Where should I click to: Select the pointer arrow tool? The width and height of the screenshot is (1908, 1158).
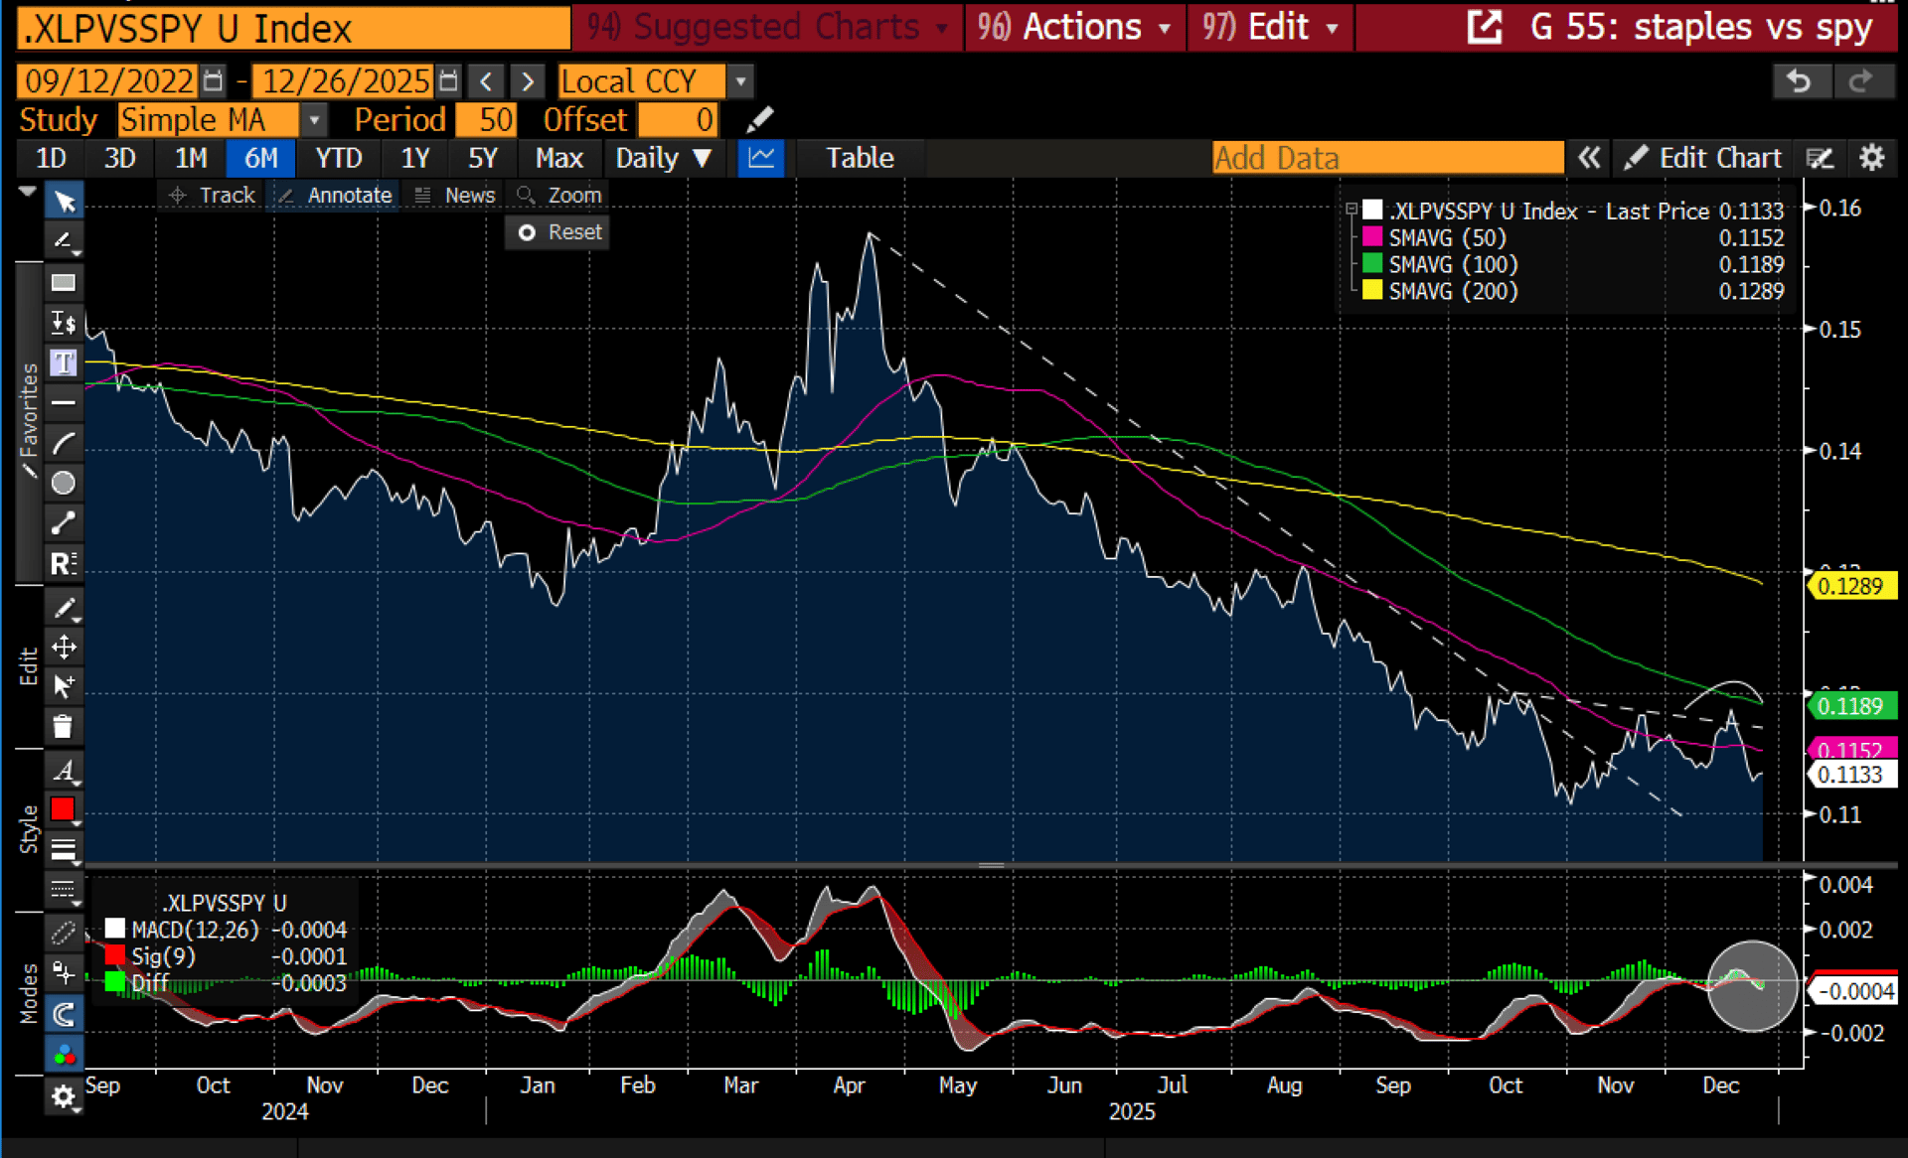click(64, 202)
